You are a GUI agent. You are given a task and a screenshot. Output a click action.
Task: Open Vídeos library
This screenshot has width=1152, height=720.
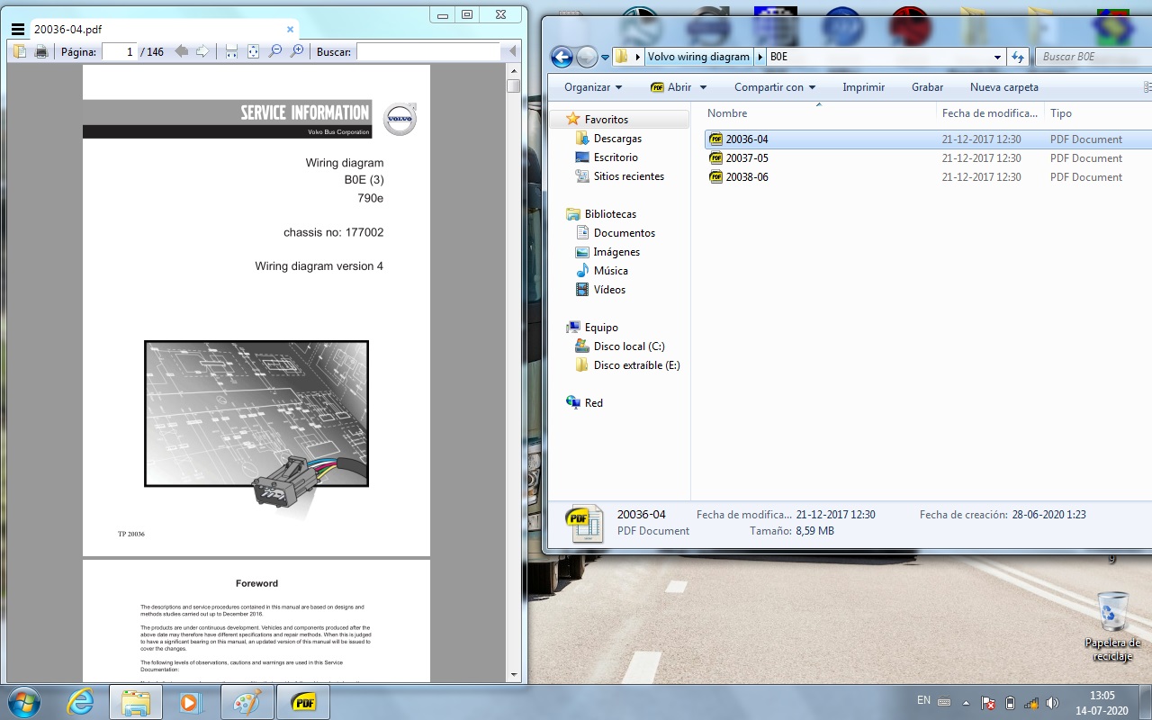click(x=608, y=290)
